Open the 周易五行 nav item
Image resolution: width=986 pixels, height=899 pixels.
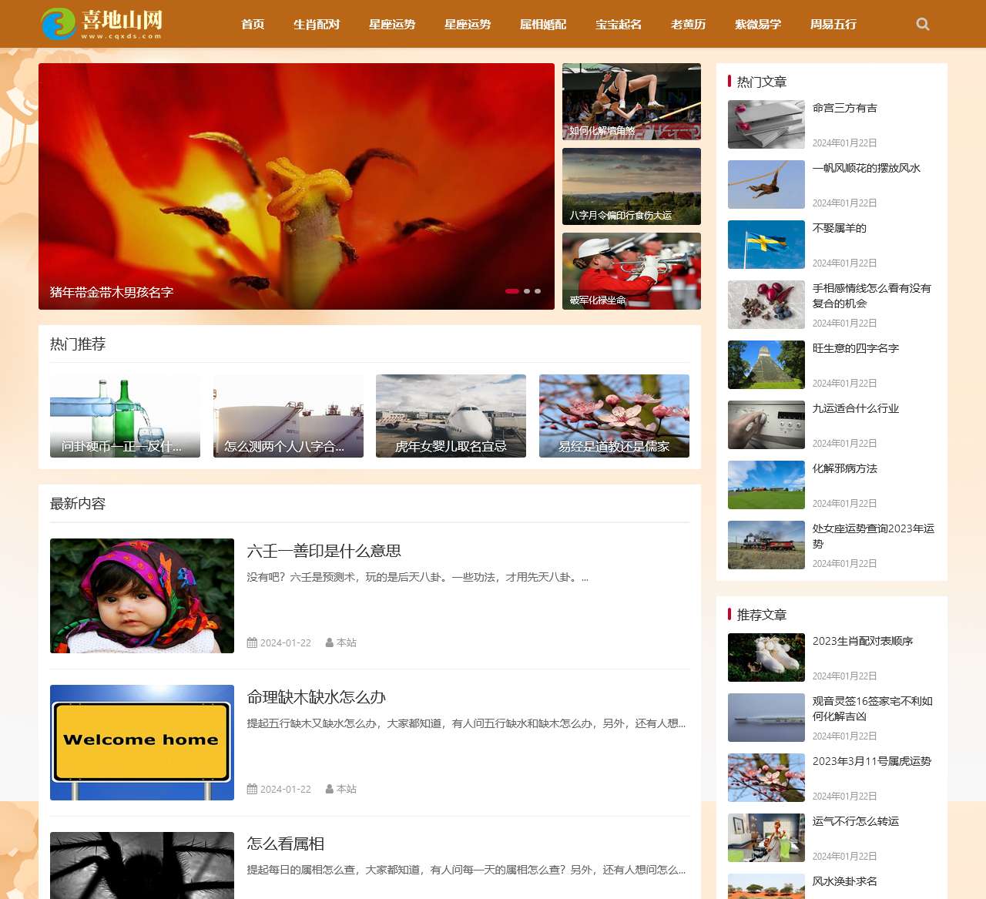833,24
